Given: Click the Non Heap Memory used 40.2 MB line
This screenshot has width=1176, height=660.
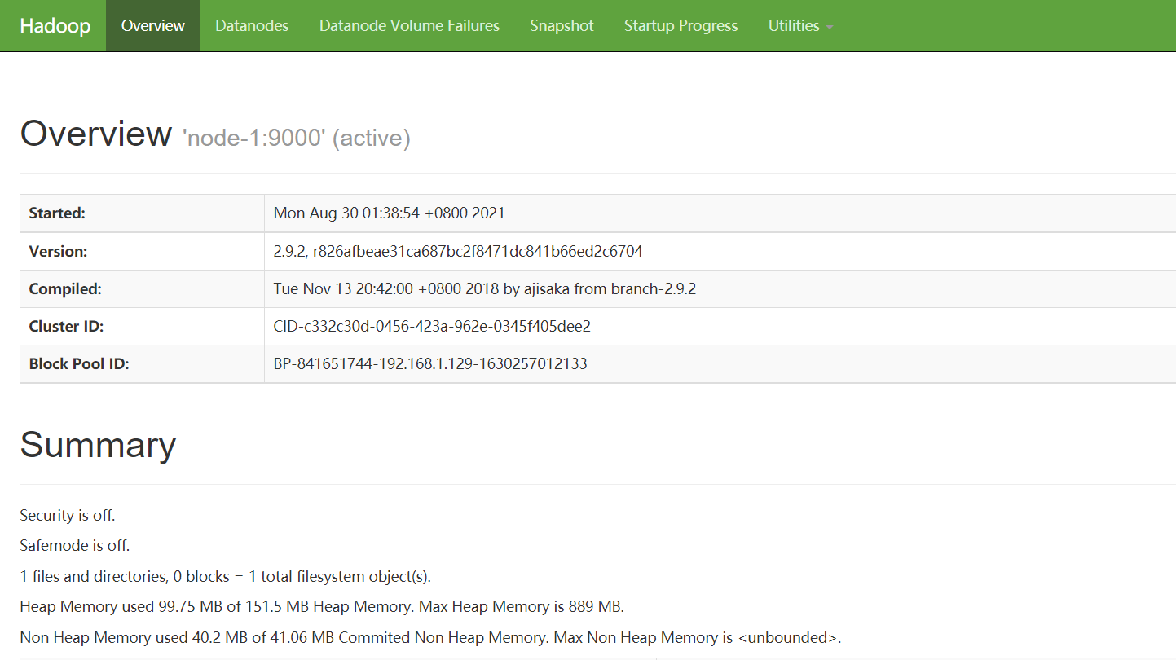Looking at the screenshot, I should (x=430, y=637).
